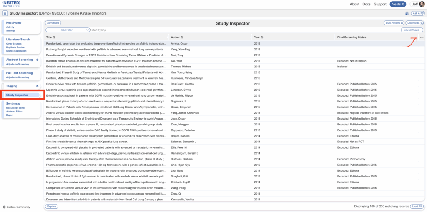This screenshot has width=427, height=212.
Task: Open the Bulk Actions menu
Action: click(x=393, y=23)
